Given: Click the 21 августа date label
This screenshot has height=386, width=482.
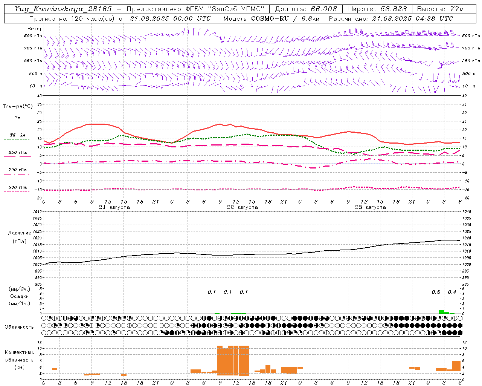Looking at the screenshot, I should [x=114, y=207].
